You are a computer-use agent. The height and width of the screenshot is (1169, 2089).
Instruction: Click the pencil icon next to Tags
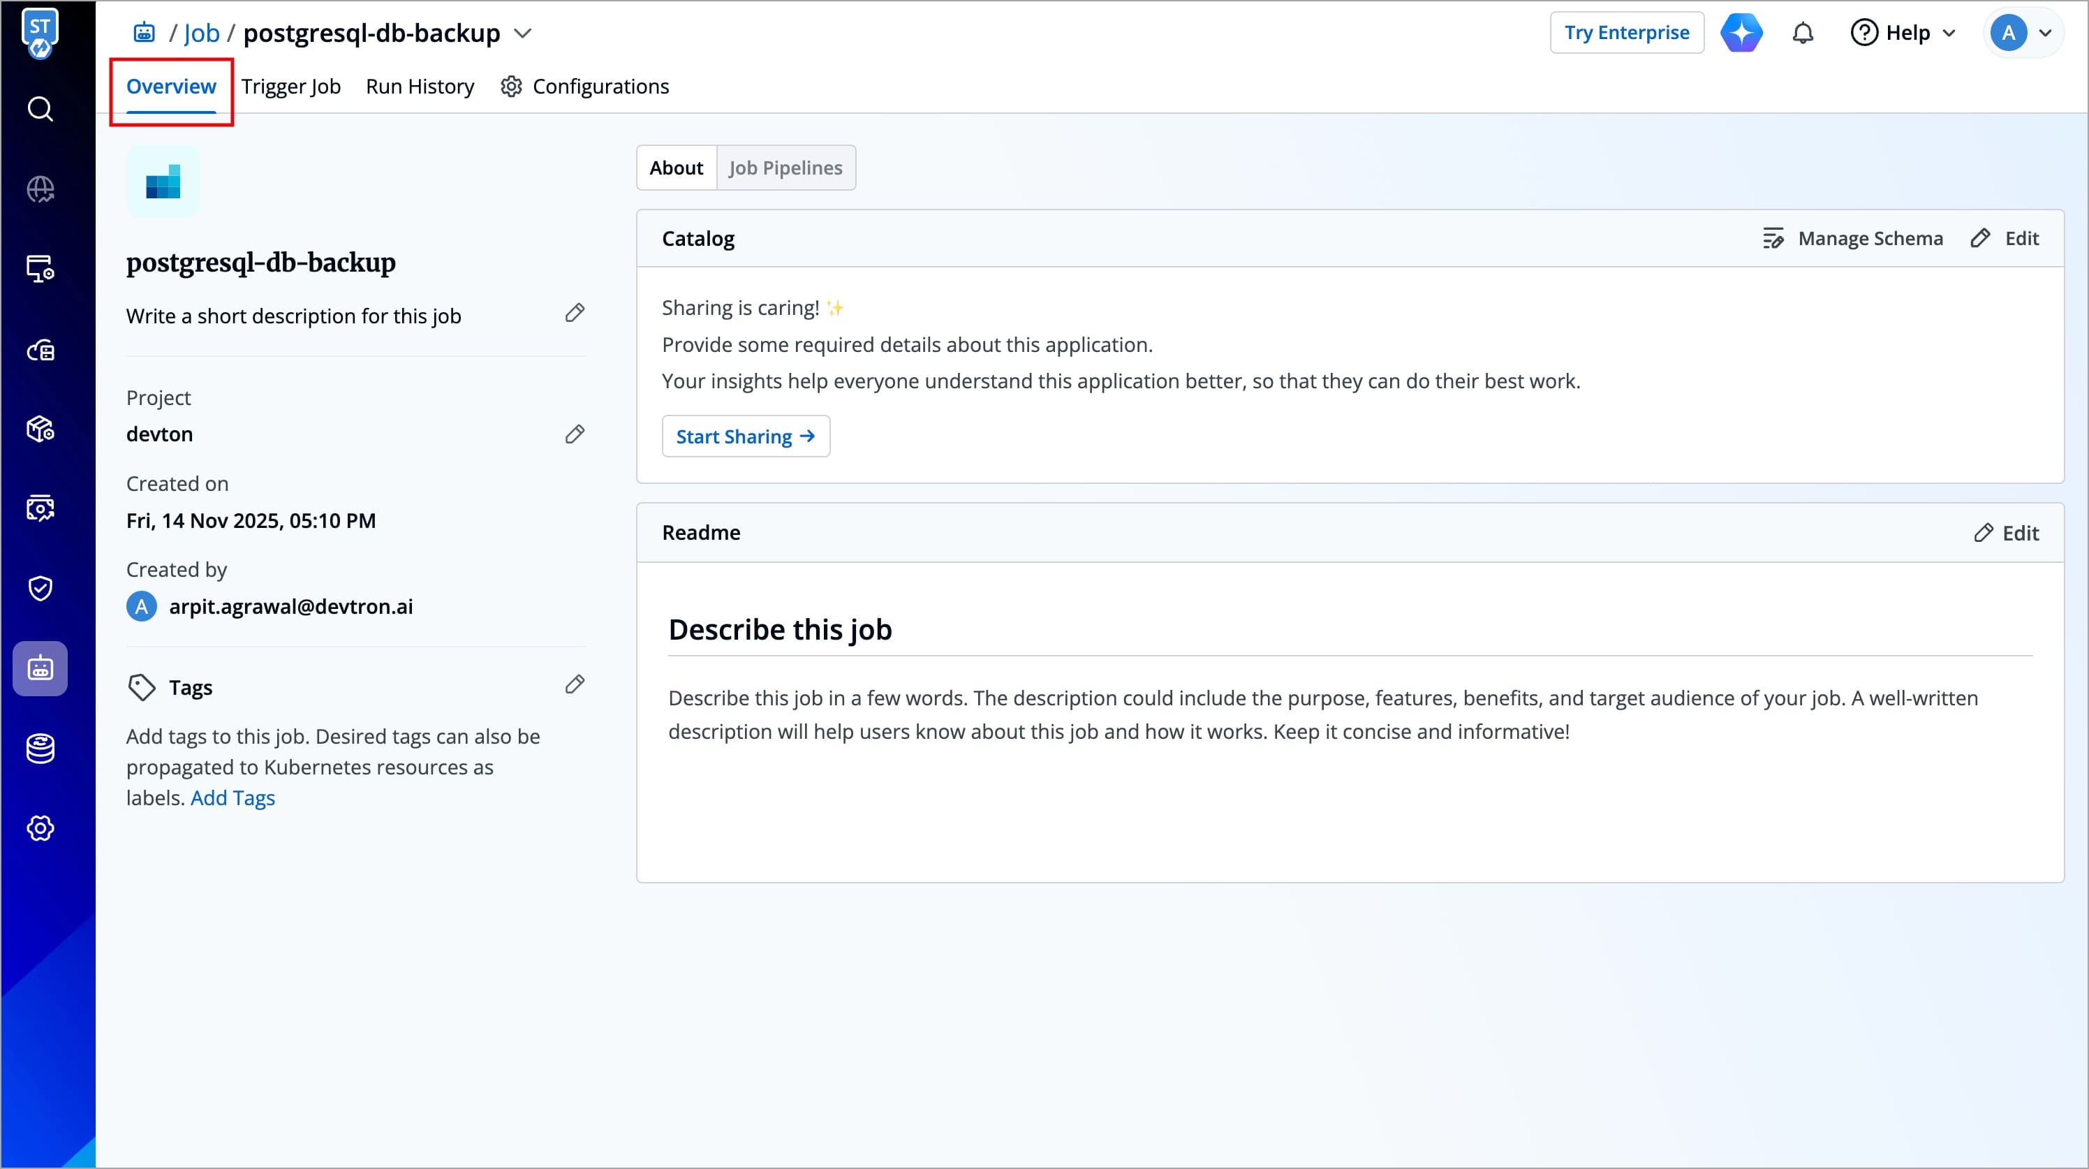[x=574, y=684]
